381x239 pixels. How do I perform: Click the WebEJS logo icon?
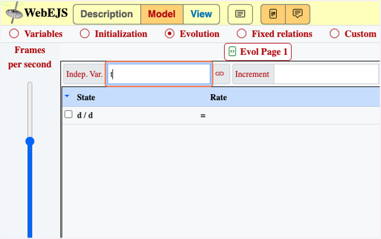click(x=15, y=13)
